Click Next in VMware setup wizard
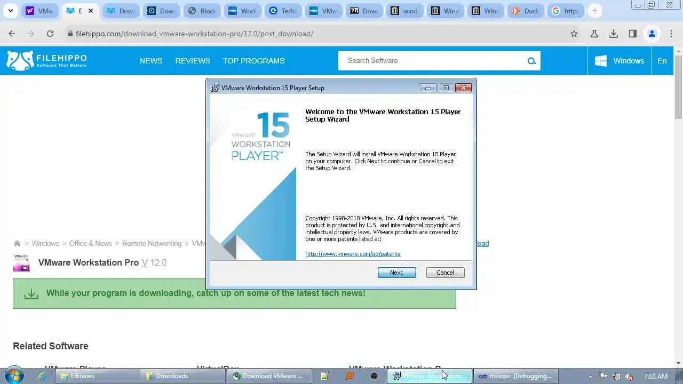The width and height of the screenshot is (683, 384). [396, 273]
